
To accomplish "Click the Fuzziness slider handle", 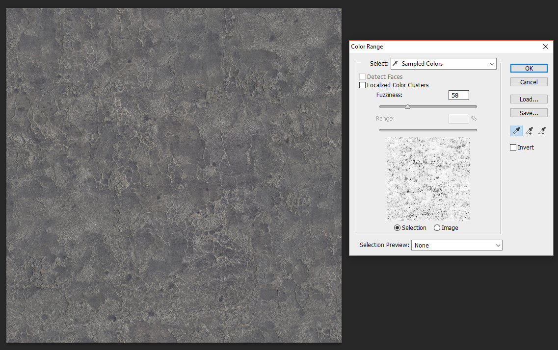I will (407, 106).
